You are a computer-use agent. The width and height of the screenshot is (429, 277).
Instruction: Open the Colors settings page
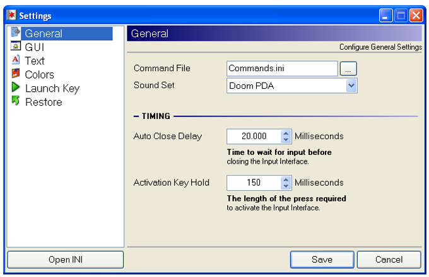coord(39,74)
